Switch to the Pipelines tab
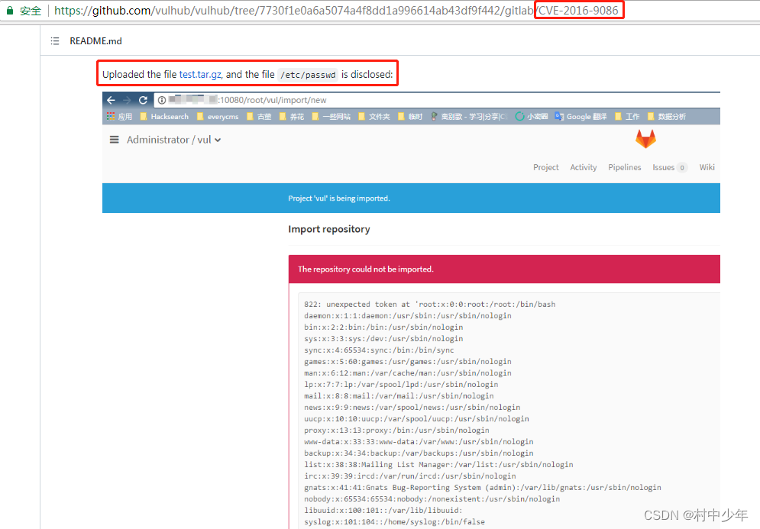This screenshot has height=529, width=760. pyautogui.click(x=624, y=167)
